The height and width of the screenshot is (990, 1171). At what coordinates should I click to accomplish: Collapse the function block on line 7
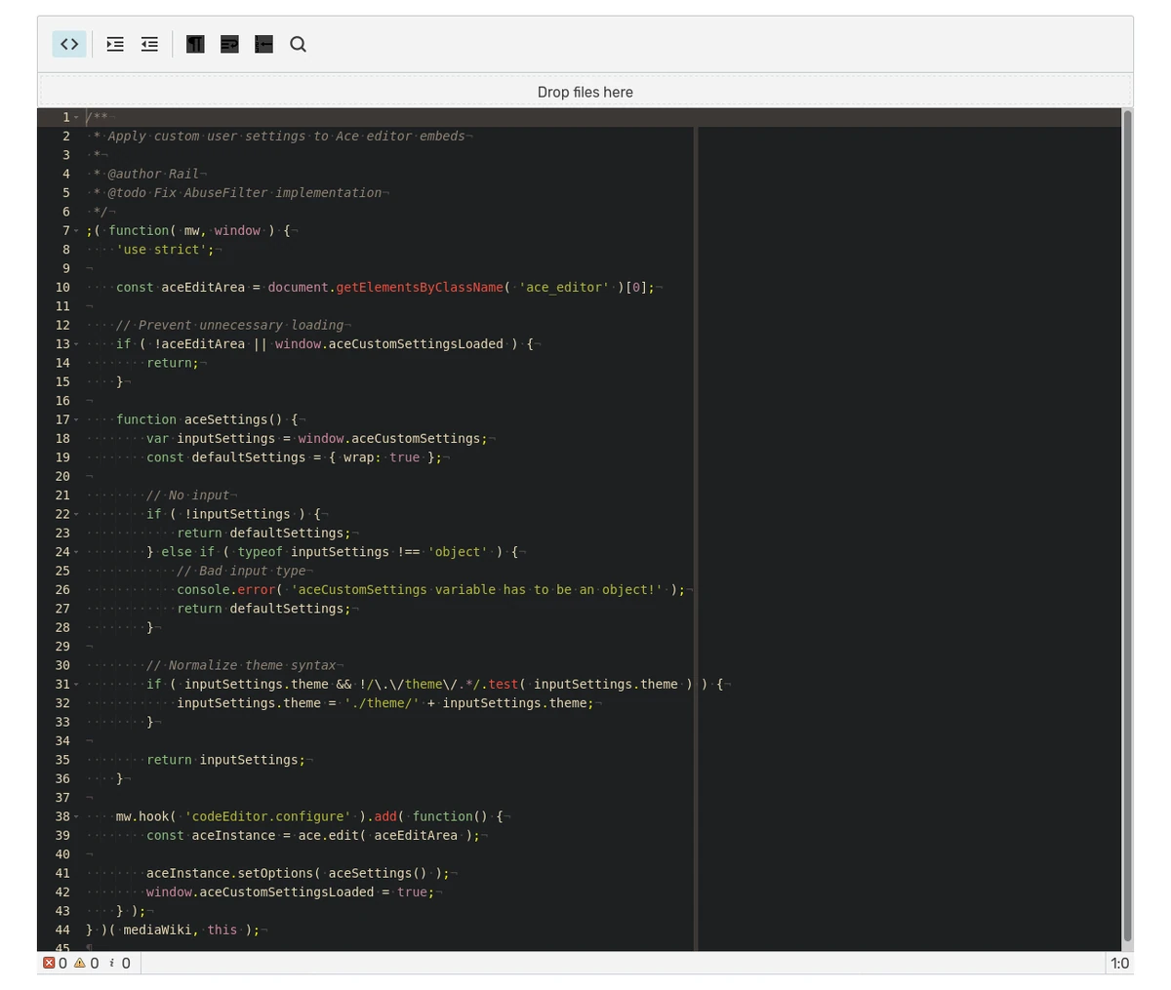pyautogui.click(x=76, y=230)
